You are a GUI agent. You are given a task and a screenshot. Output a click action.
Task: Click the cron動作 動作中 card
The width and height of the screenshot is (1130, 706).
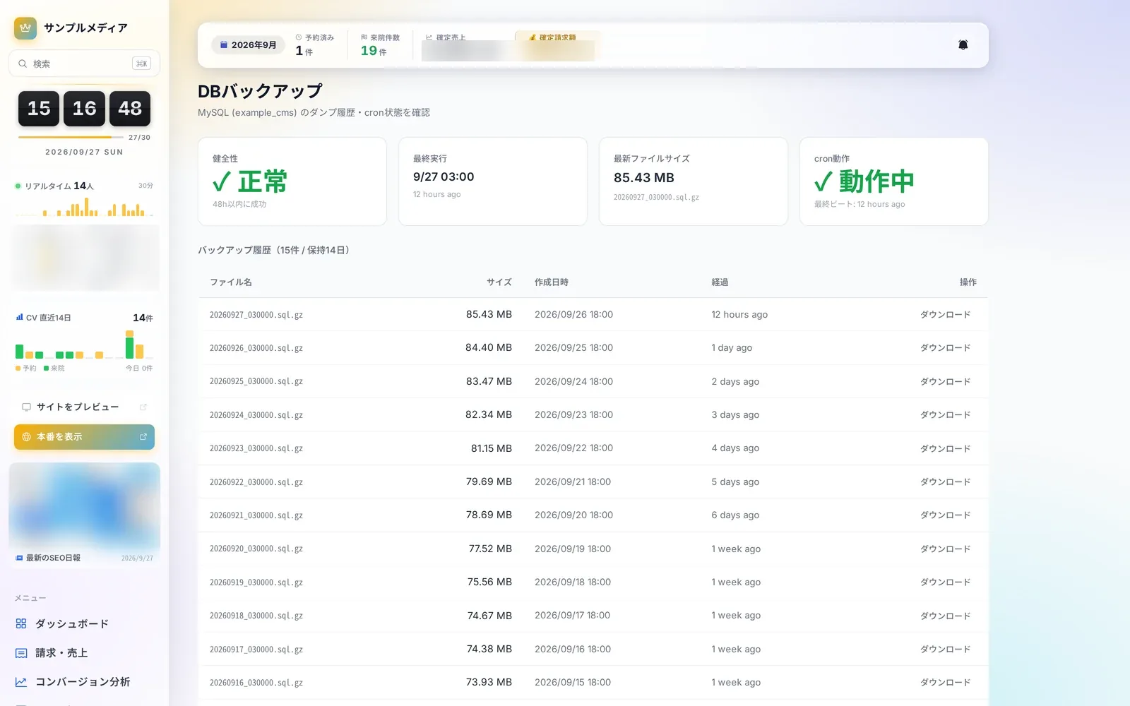[x=894, y=181]
